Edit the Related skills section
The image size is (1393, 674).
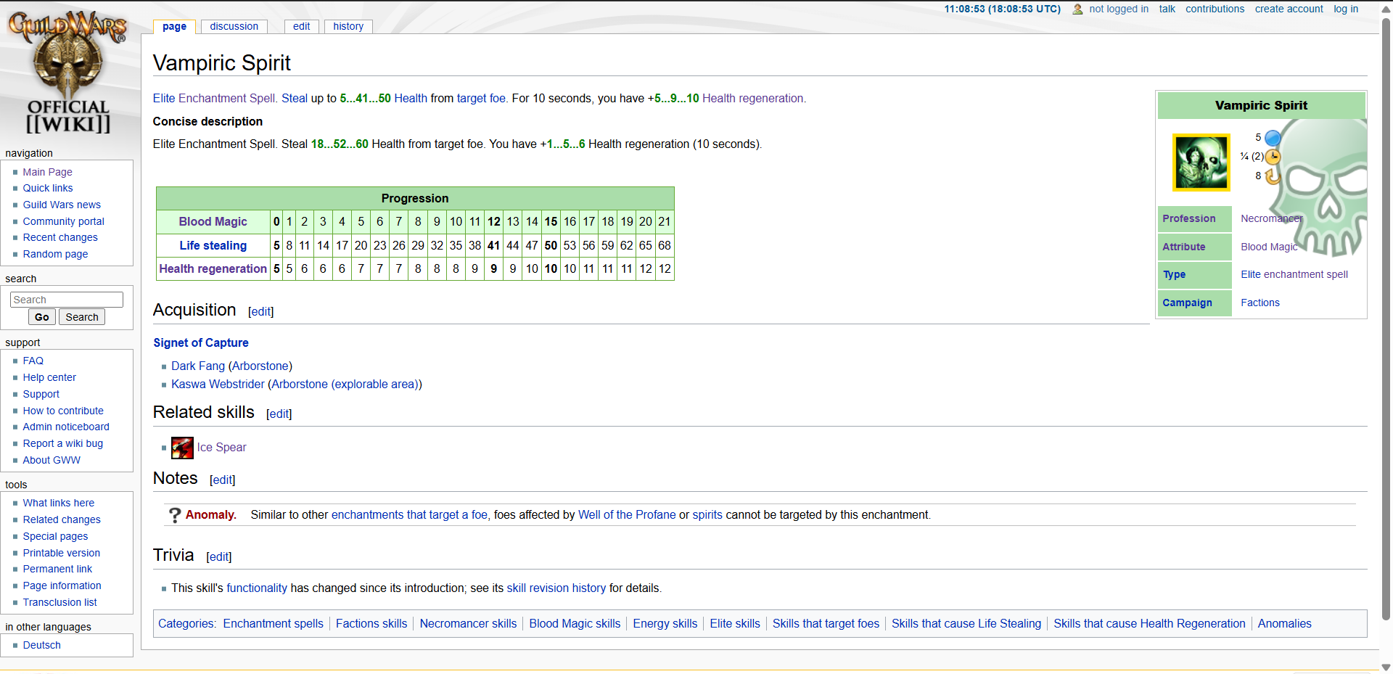click(279, 414)
